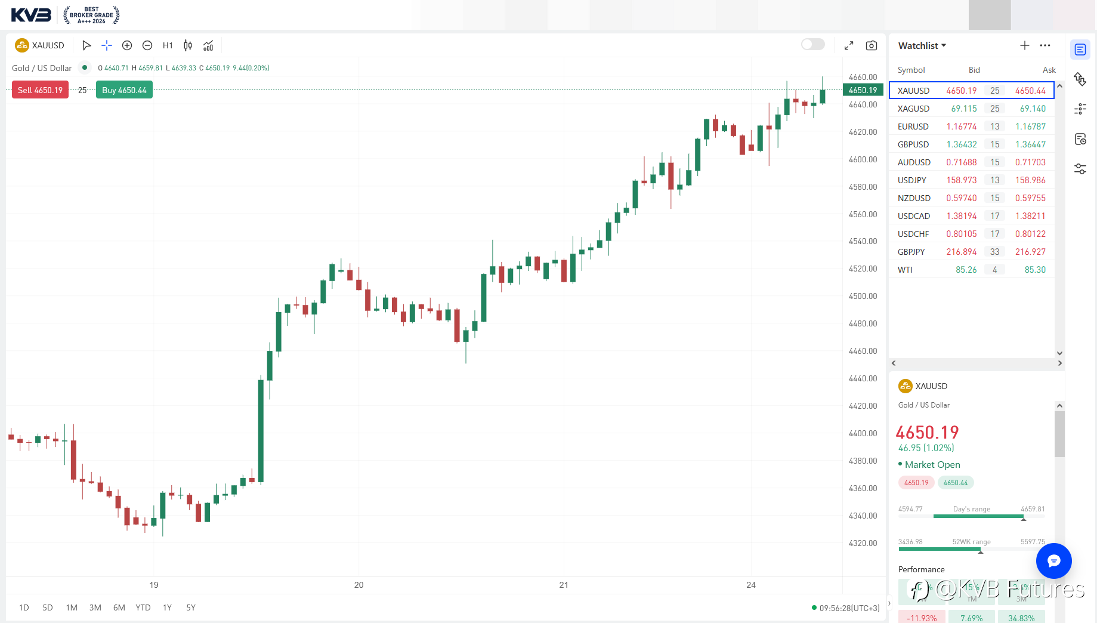The image size is (1097, 623).
Task: Open the XAUUSD symbol selector
Action: tap(40, 45)
